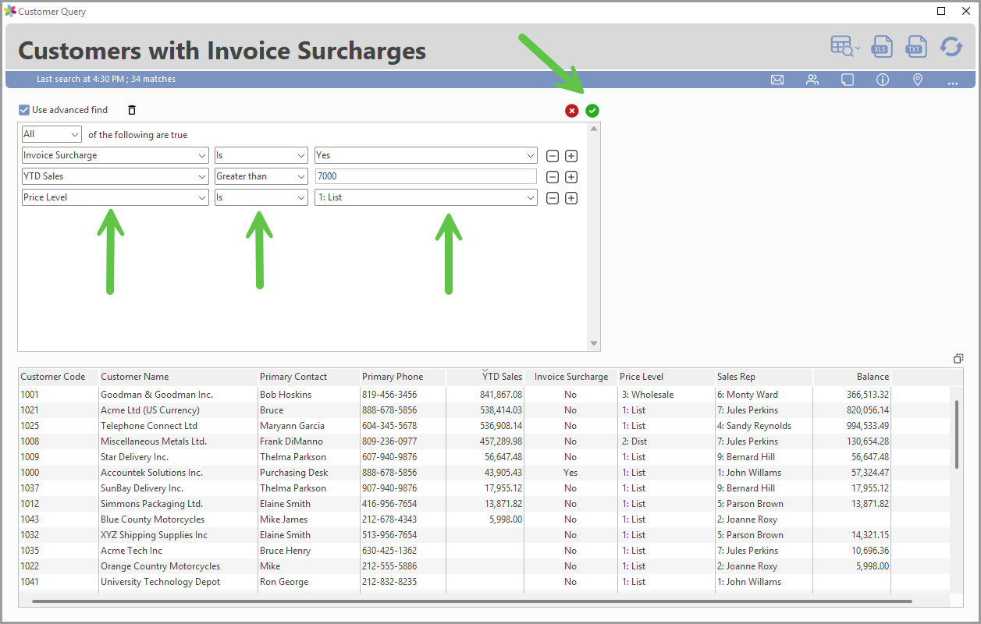
Task: Open the YTD Sales field dropdown
Action: pos(116,176)
